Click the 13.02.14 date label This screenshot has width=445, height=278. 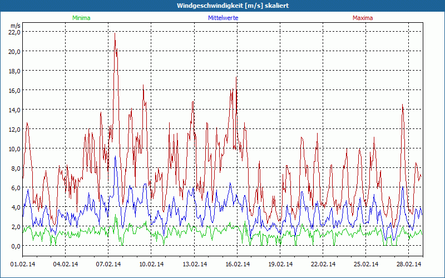[x=194, y=264]
